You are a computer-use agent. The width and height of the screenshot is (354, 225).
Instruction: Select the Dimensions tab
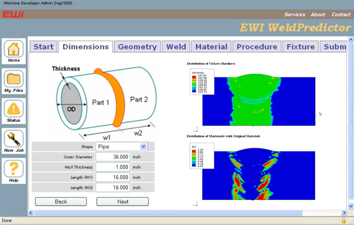[x=86, y=47]
